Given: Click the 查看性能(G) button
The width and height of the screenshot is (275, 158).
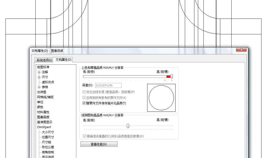Looking at the screenshot, I should pyautogui.click(x=99, y=144).
